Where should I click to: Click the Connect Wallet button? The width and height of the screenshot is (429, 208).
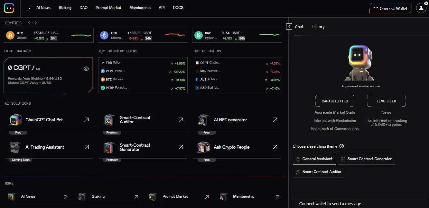(390, 8)
